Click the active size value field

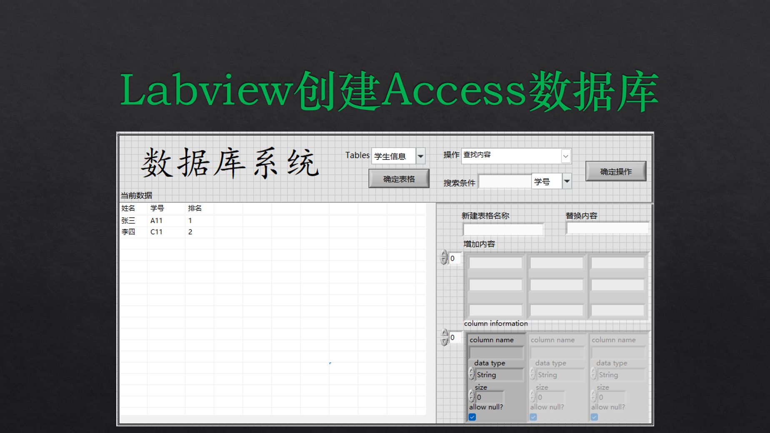[x=490, y=397]
